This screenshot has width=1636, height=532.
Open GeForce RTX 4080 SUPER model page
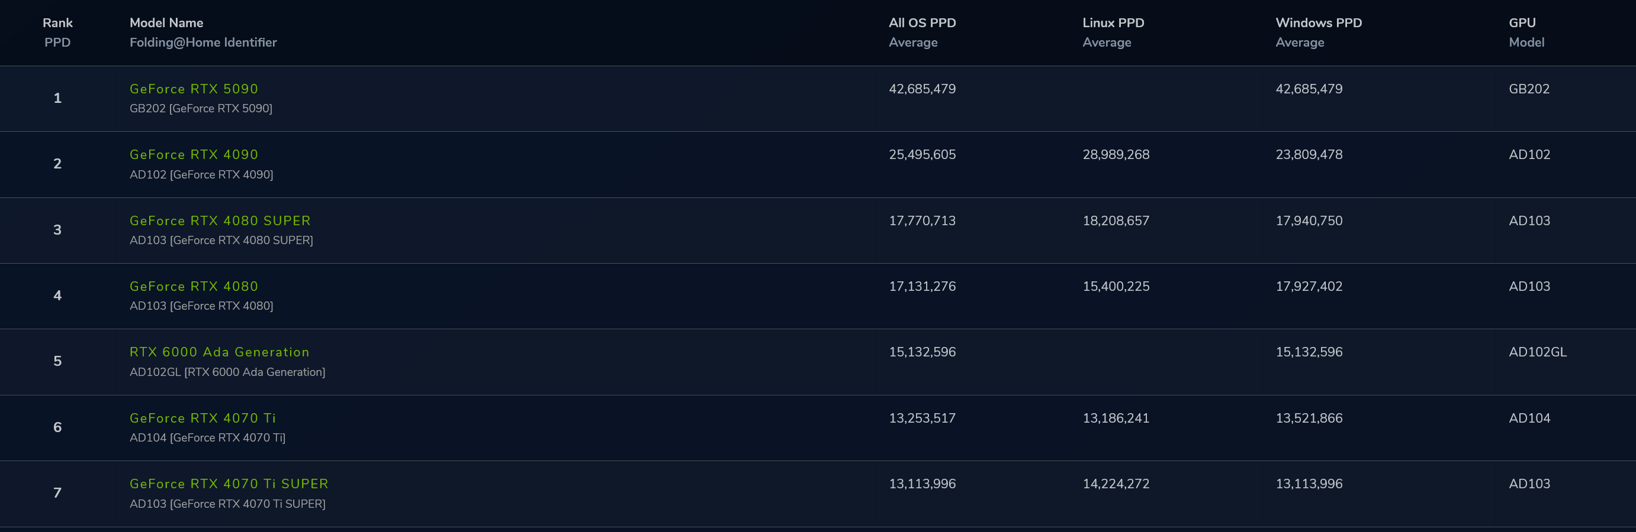point(220,220)
